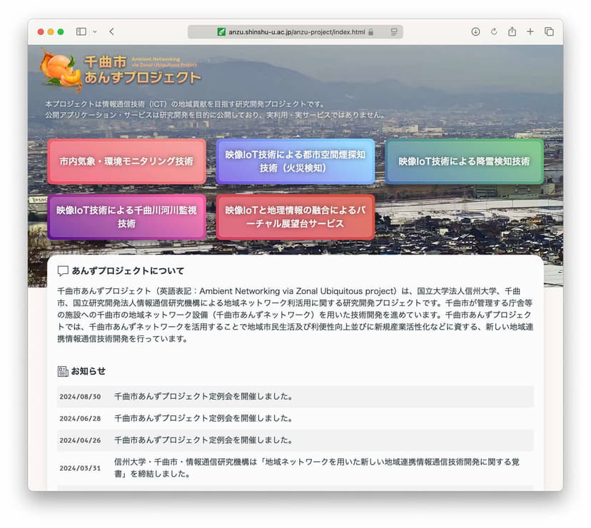Image resolution: width=591 pixels, height=528 pixels.
Task: Open a new tab with the plus icon
Action: click(x=530, y=31)
